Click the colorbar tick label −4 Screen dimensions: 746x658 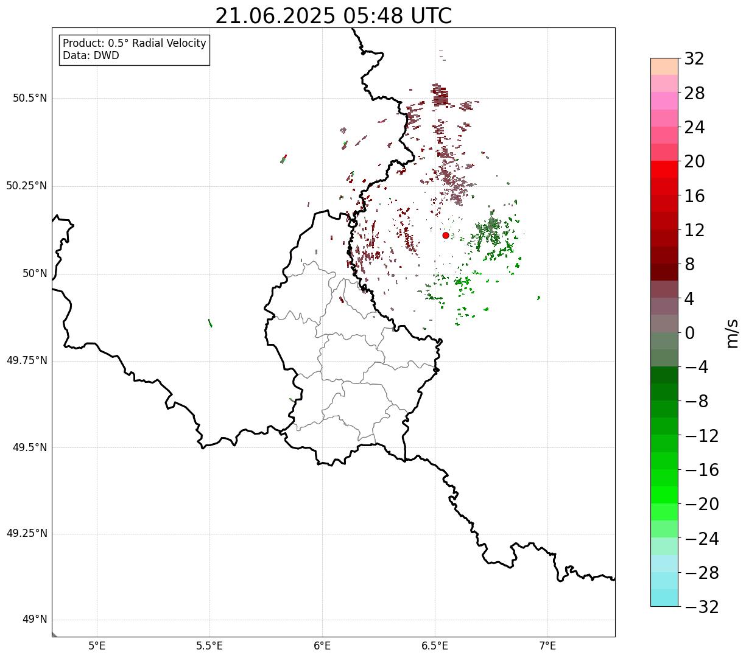[697, 368]
